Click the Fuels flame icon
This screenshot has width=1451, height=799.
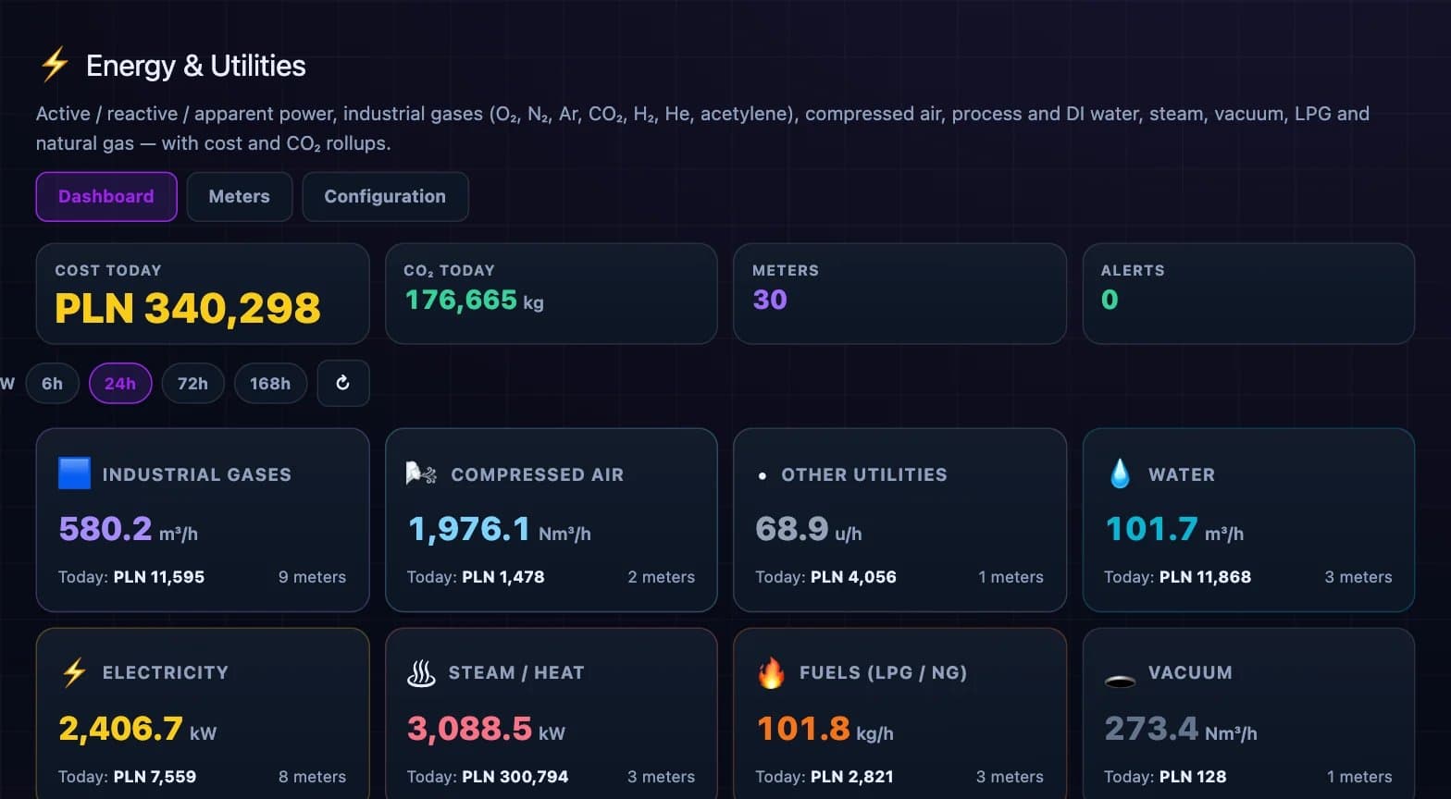click(x=771, y=672)
